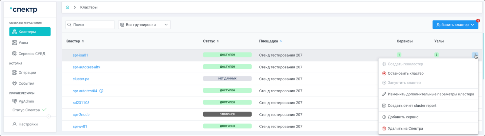
Task: Click the services count badge for spr-isa01
Action: (399, 55)
